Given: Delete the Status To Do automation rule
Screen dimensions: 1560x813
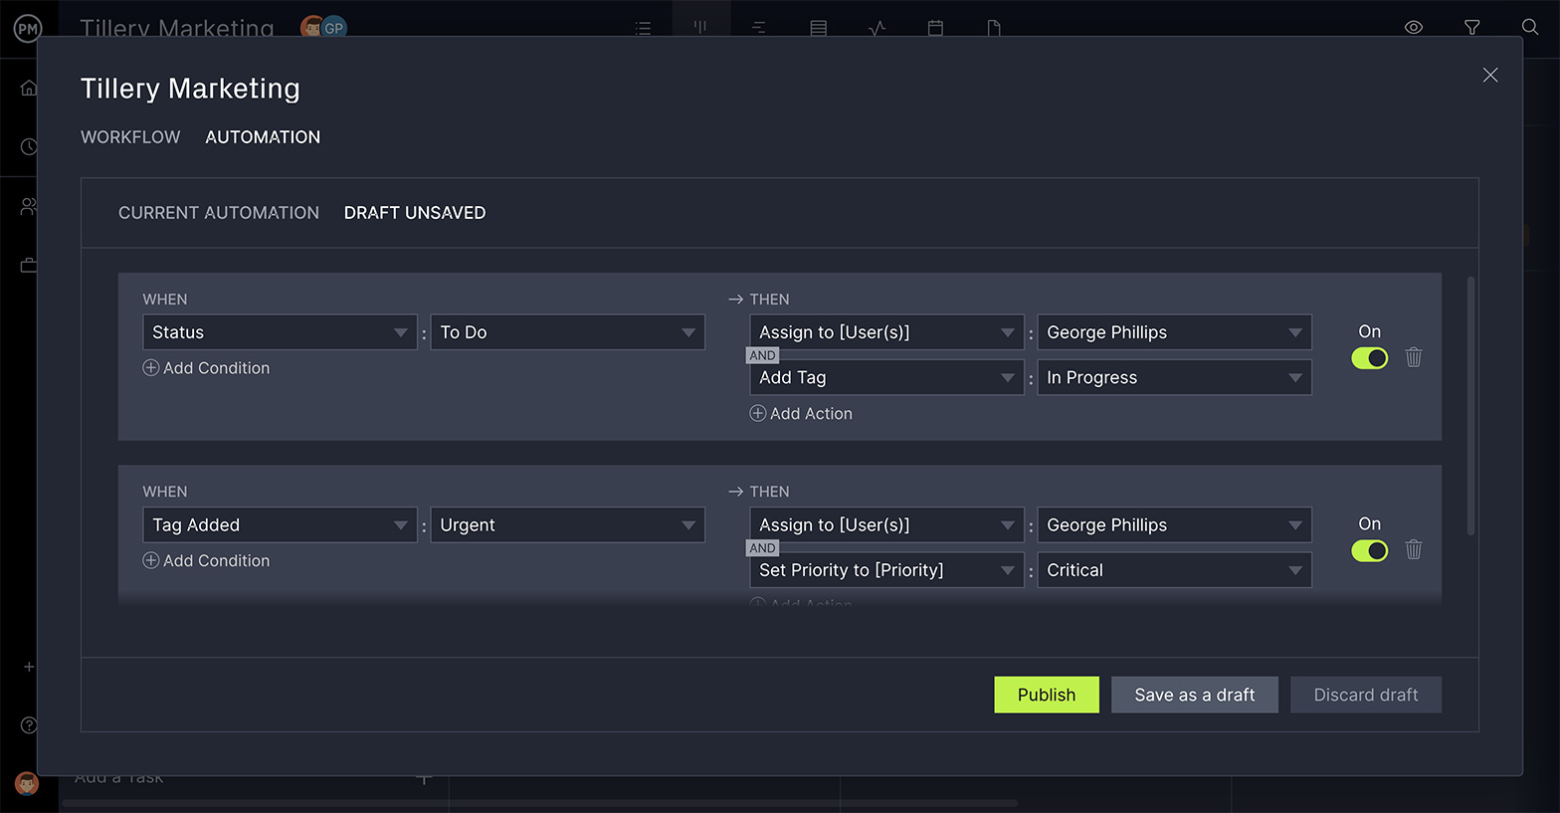Looking at the screenshot, I should tap(1413, 357).
